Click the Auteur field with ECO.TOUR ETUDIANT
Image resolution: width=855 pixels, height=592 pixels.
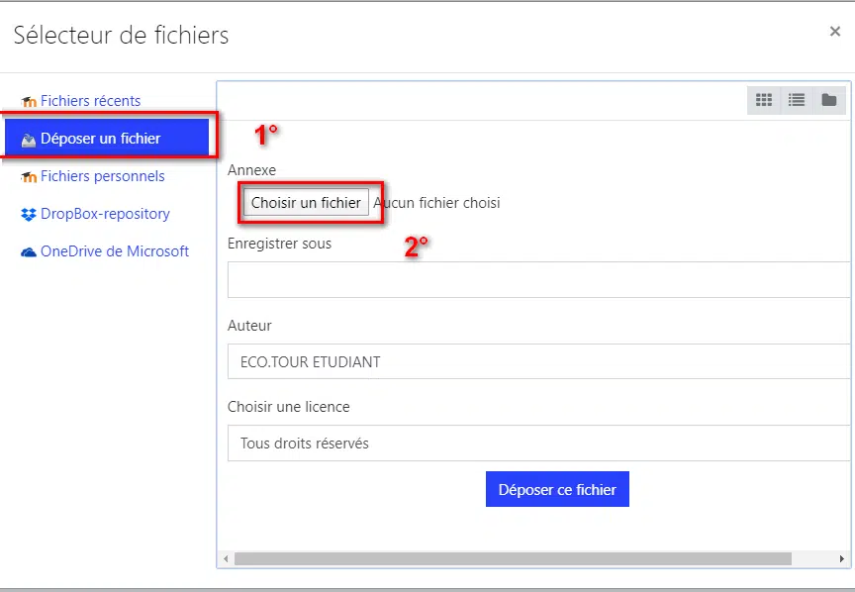[538, 361]
